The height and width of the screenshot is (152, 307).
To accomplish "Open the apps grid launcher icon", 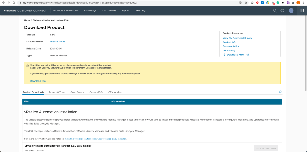I will (x=302, y=10).
